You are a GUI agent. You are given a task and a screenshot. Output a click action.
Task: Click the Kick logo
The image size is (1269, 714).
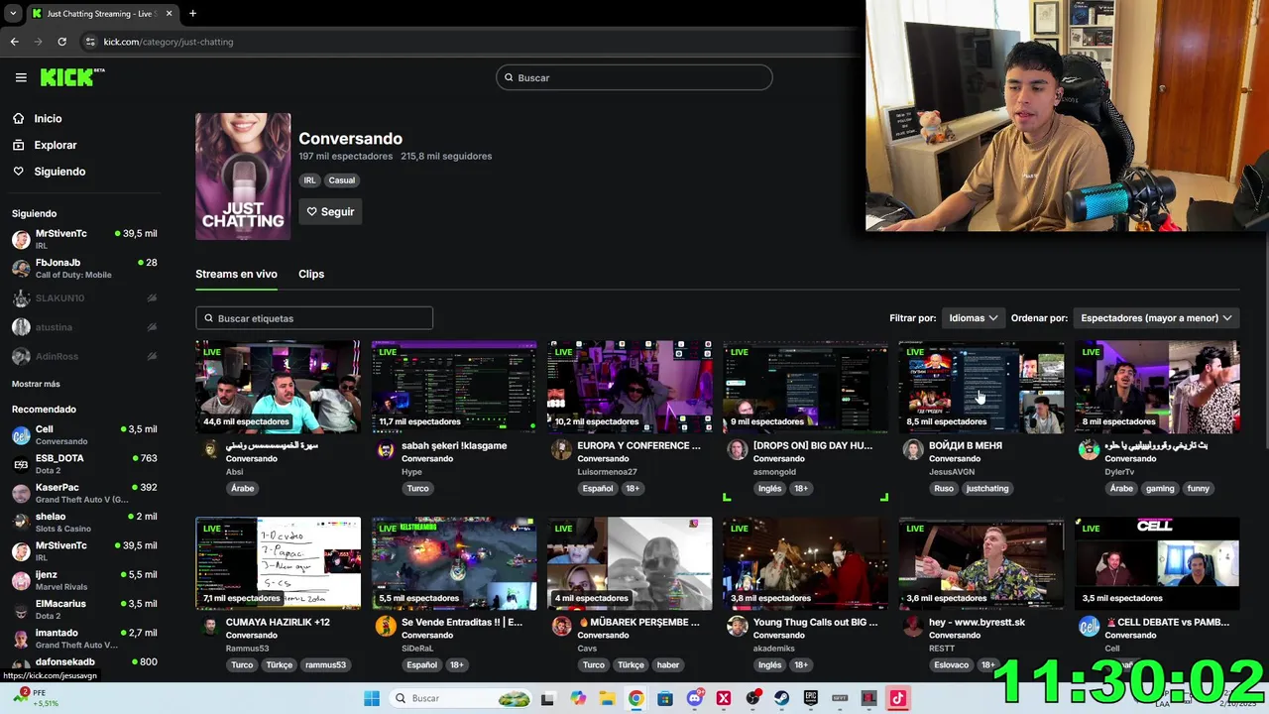coord(72,77)
